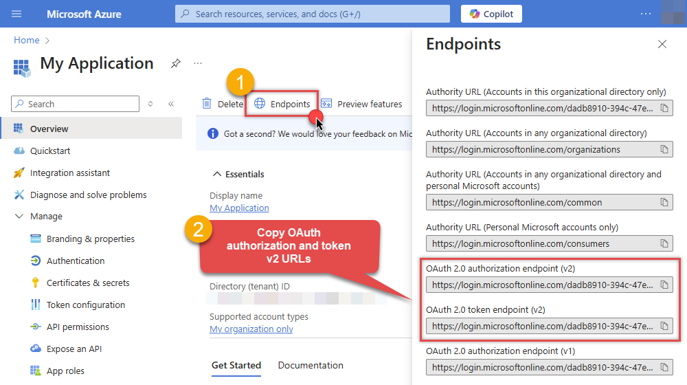
Task: Select Overview in the sidebar
Action: click(91, 129)
